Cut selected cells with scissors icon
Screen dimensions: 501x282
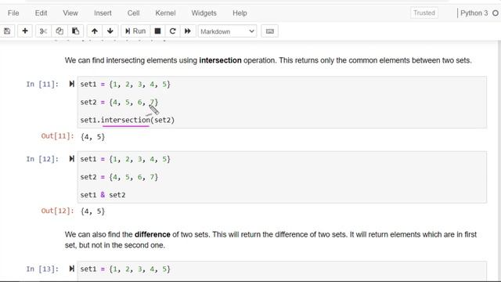point(43,31)
